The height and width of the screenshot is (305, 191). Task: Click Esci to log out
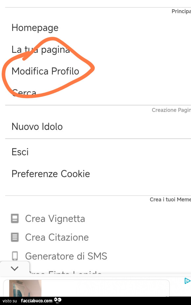20,152
